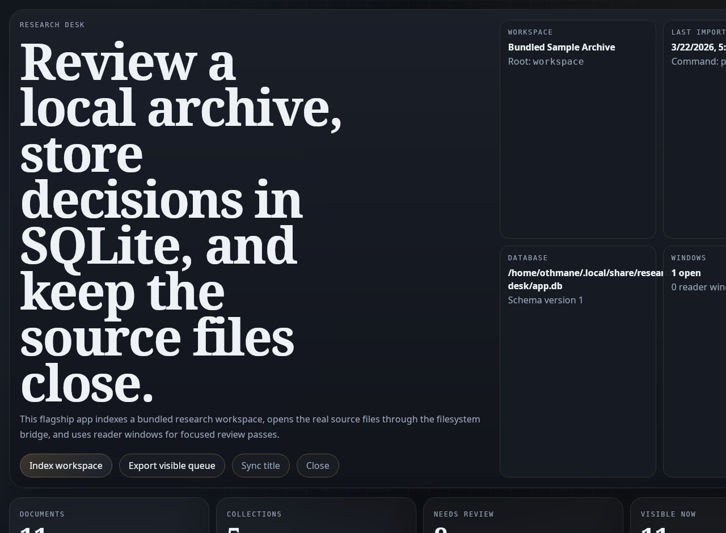The width and height of the screenshot is (726, 533).
Task: Click the LAST IMPORT card label
Action: click(699, 32)
